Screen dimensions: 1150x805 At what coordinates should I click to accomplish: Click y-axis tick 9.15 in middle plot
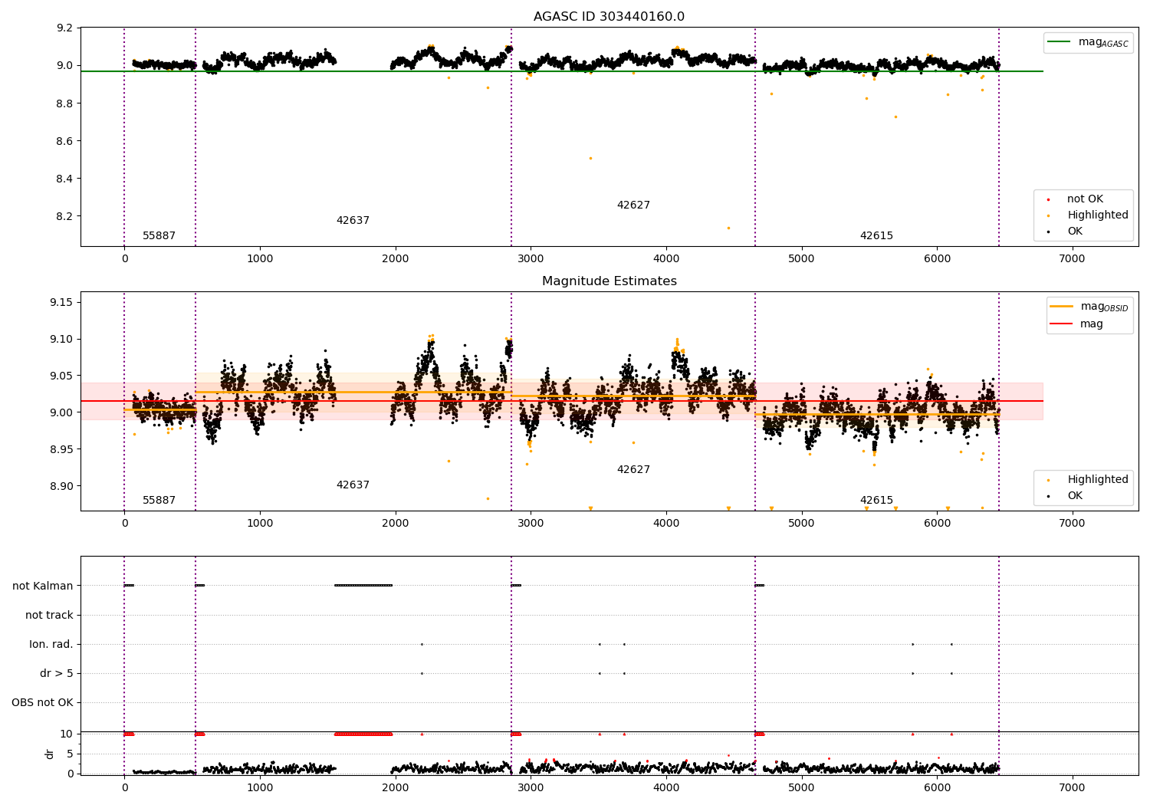tap(62, 303)
